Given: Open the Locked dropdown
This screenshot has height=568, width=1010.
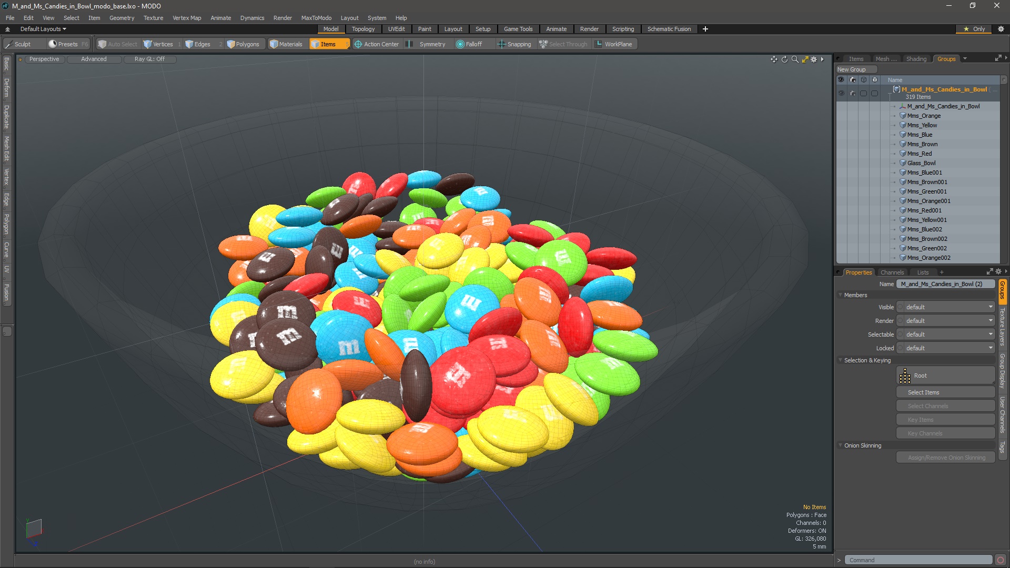Looking at the screenshot, I should click(x=945, y=348).
